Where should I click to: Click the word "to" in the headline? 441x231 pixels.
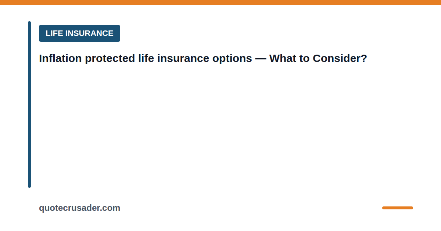(x=303, y=58)
